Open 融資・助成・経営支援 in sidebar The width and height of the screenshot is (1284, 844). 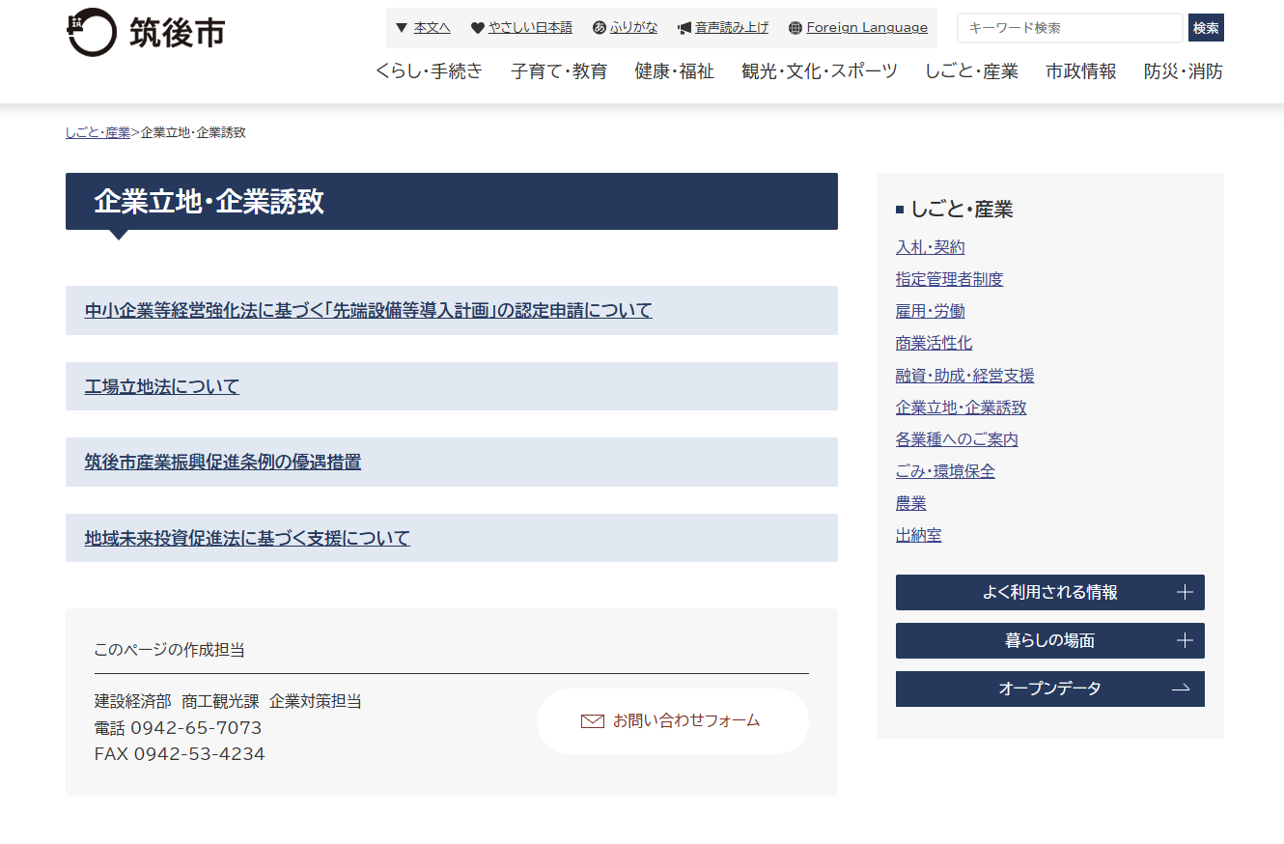coord(964,376)
